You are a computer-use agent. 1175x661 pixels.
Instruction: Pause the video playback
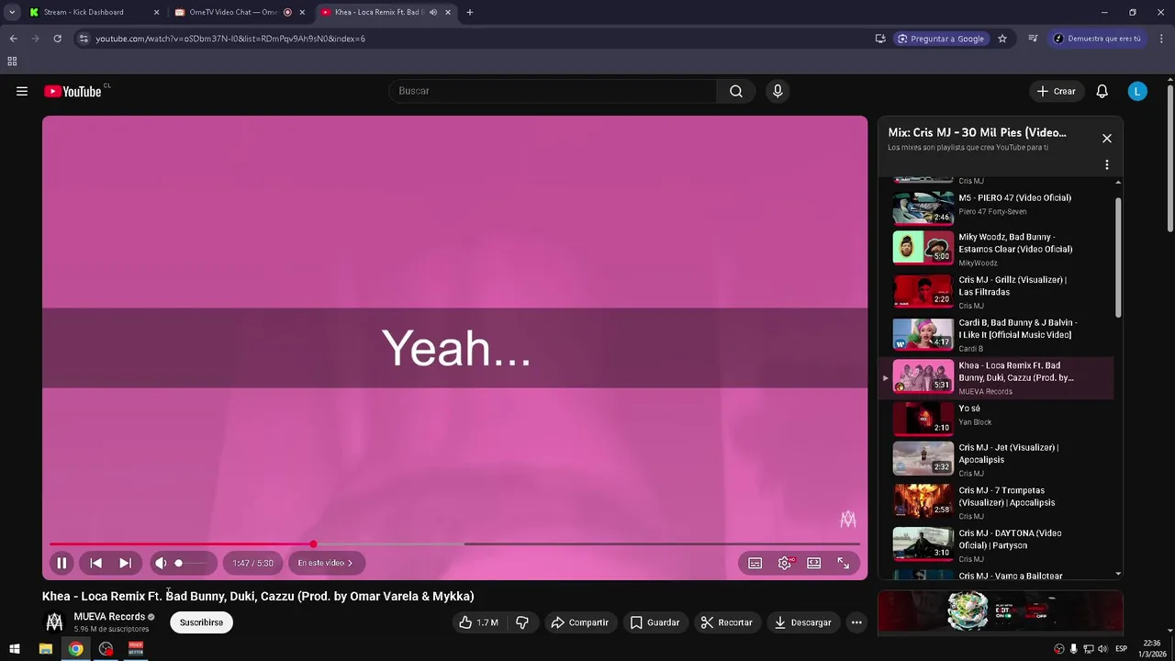pyautogui.click(x=62, y=563)
